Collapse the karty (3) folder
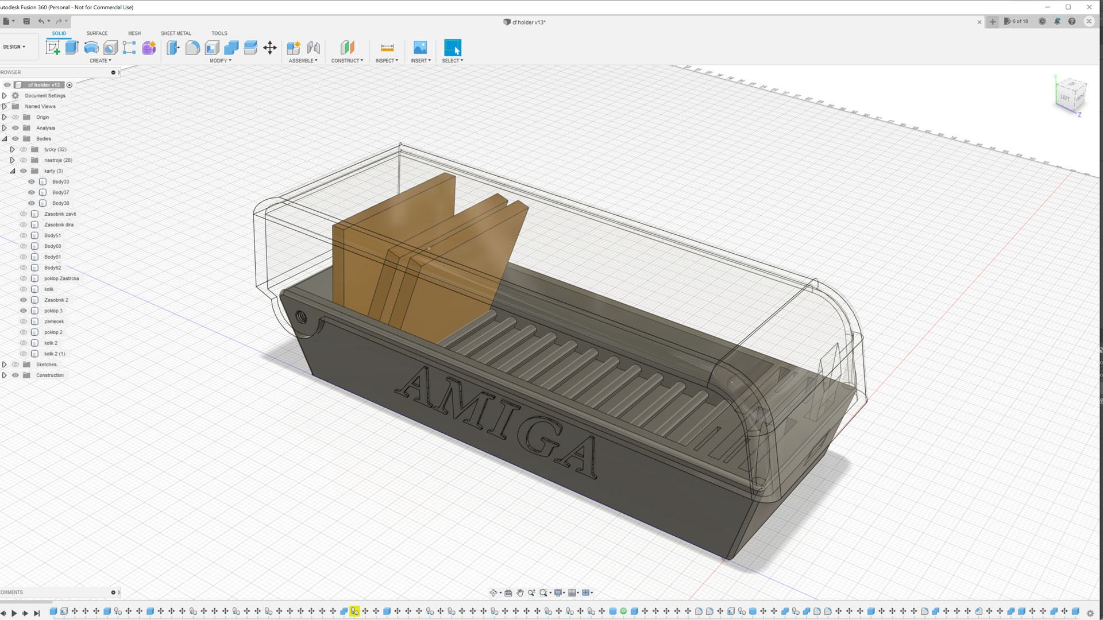This screenshot has width=1103, height=620. coord(12,171)
